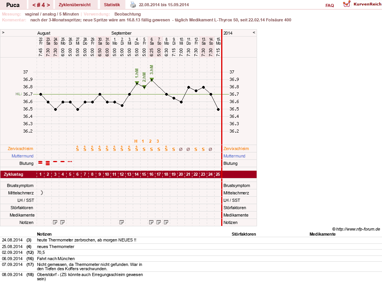Click bleeding dash on cycle day 3
Viewport: 382px width, 299px height.
click(x=55, y=161)
